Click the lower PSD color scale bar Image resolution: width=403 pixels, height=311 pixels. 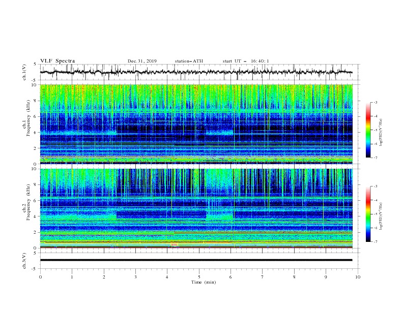click(x=368, y=214)
